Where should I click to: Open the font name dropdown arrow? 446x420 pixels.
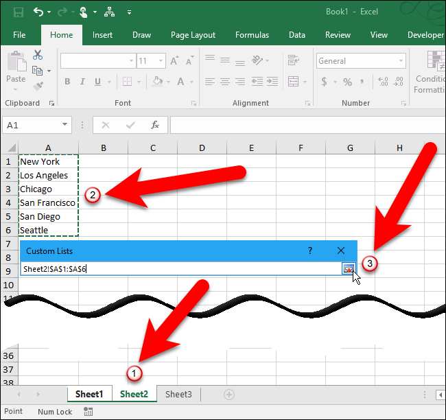coord(132,60)
